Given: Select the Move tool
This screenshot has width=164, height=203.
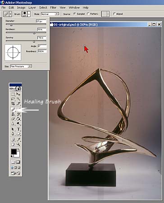Looking at the screenshot, I should click(18, 94).
